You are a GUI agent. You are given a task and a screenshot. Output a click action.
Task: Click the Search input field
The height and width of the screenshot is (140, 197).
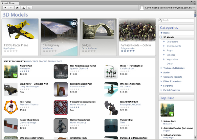(x=176, y=20)
